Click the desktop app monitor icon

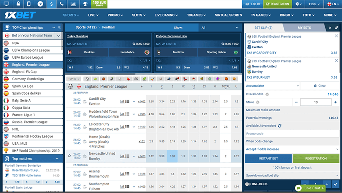click(6, 4)
